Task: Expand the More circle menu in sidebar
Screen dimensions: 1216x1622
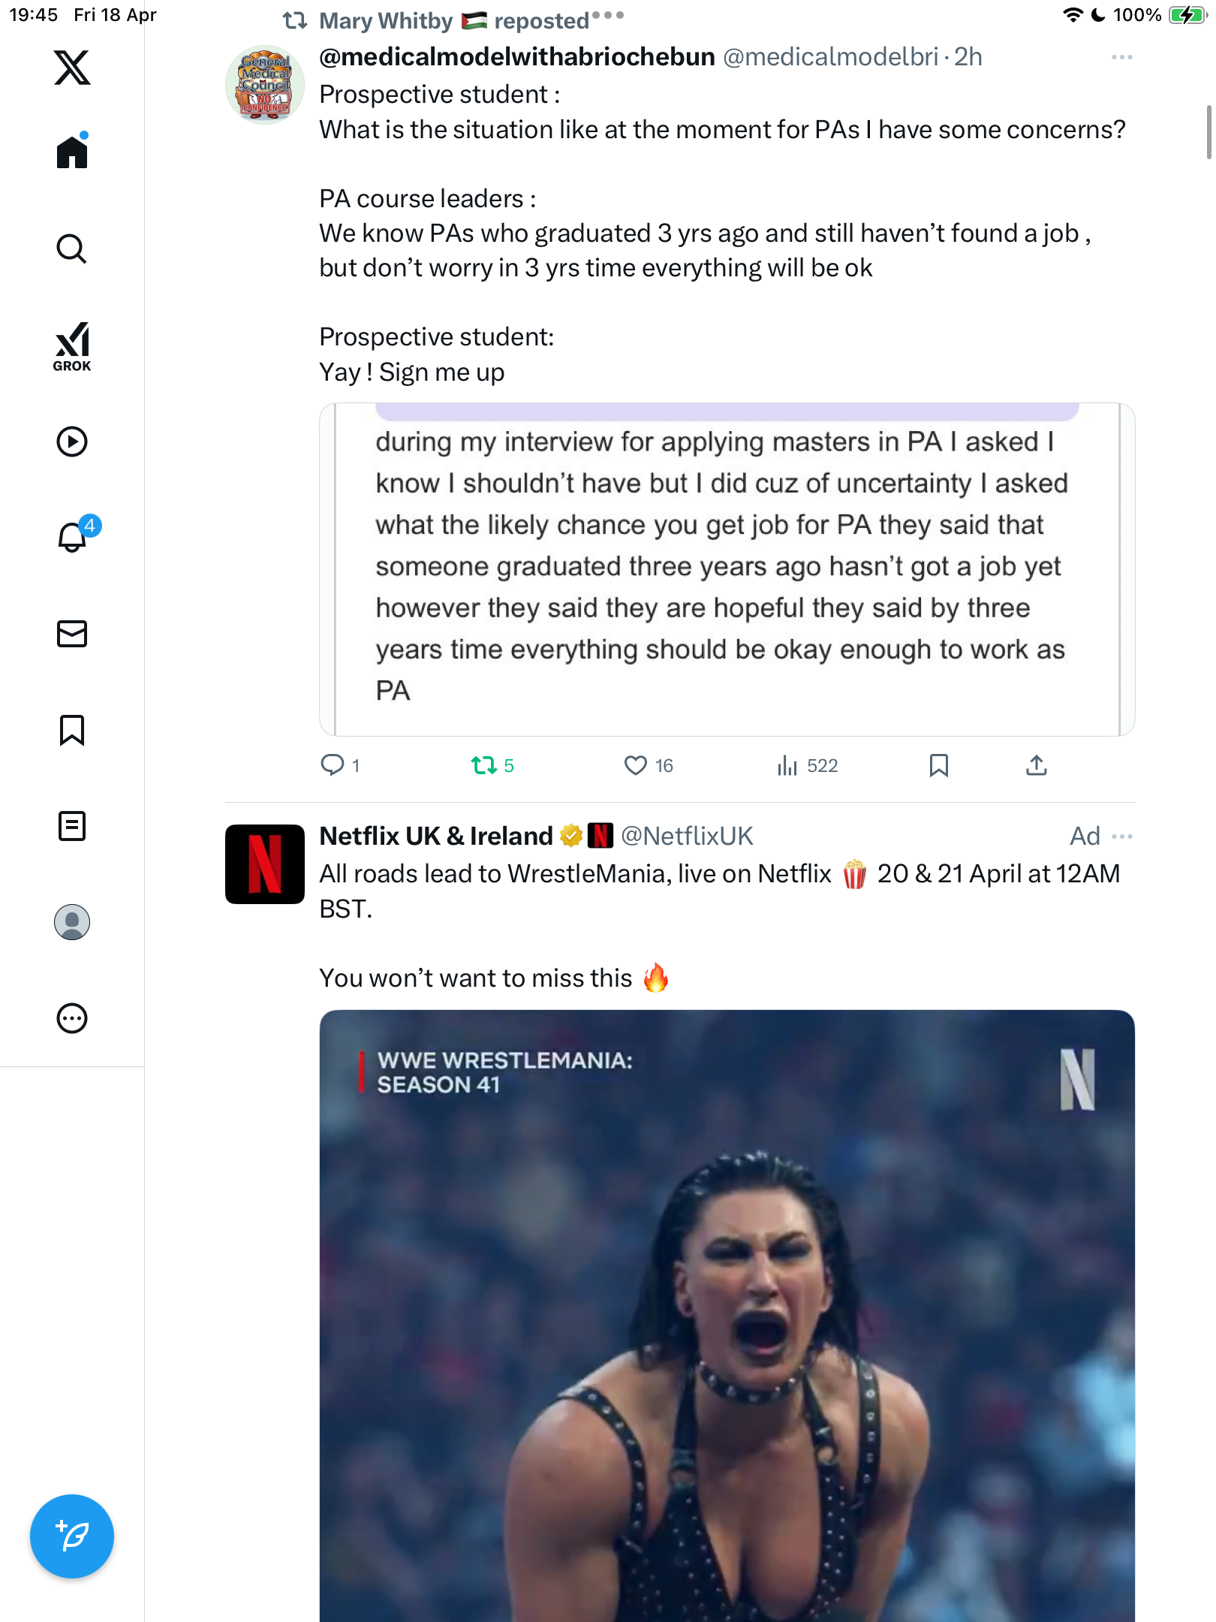Action: pos(72,1018)
